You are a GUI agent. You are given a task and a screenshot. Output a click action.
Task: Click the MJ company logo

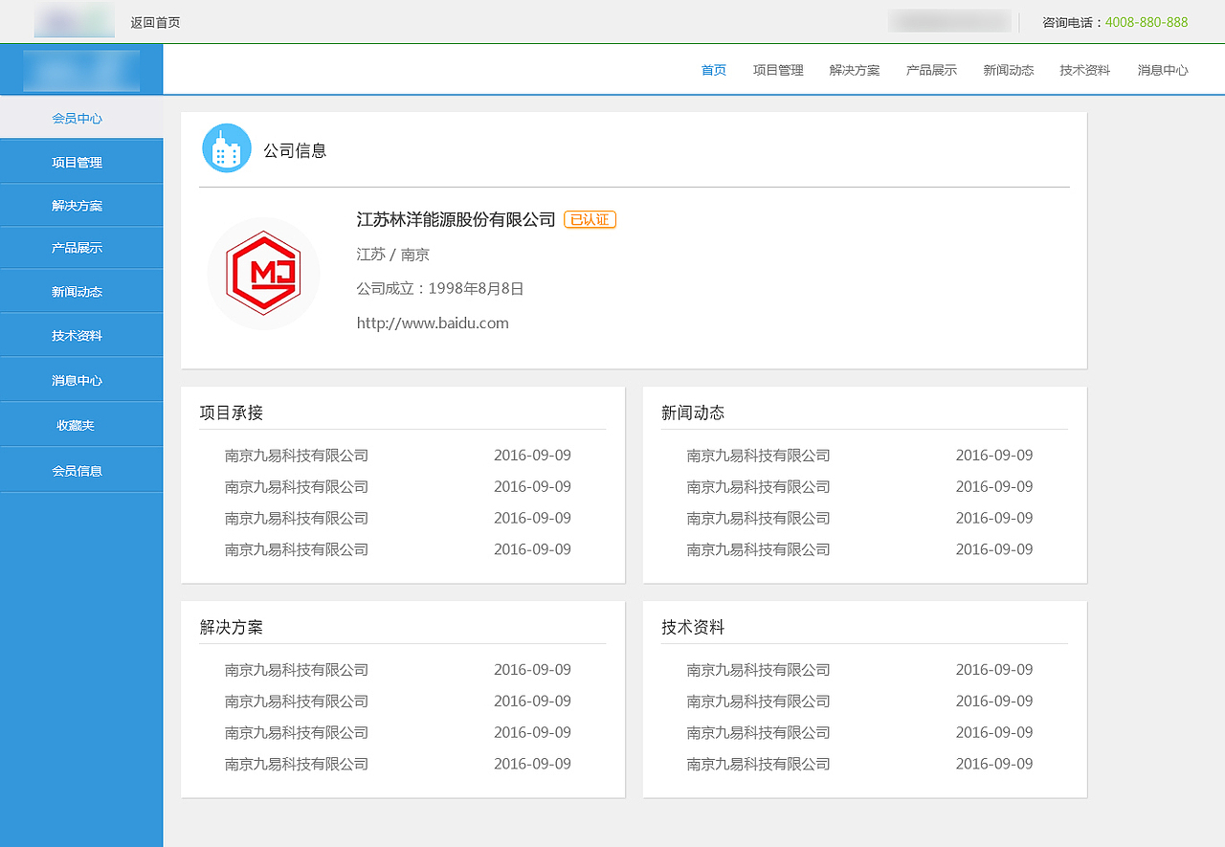point(263,274)
